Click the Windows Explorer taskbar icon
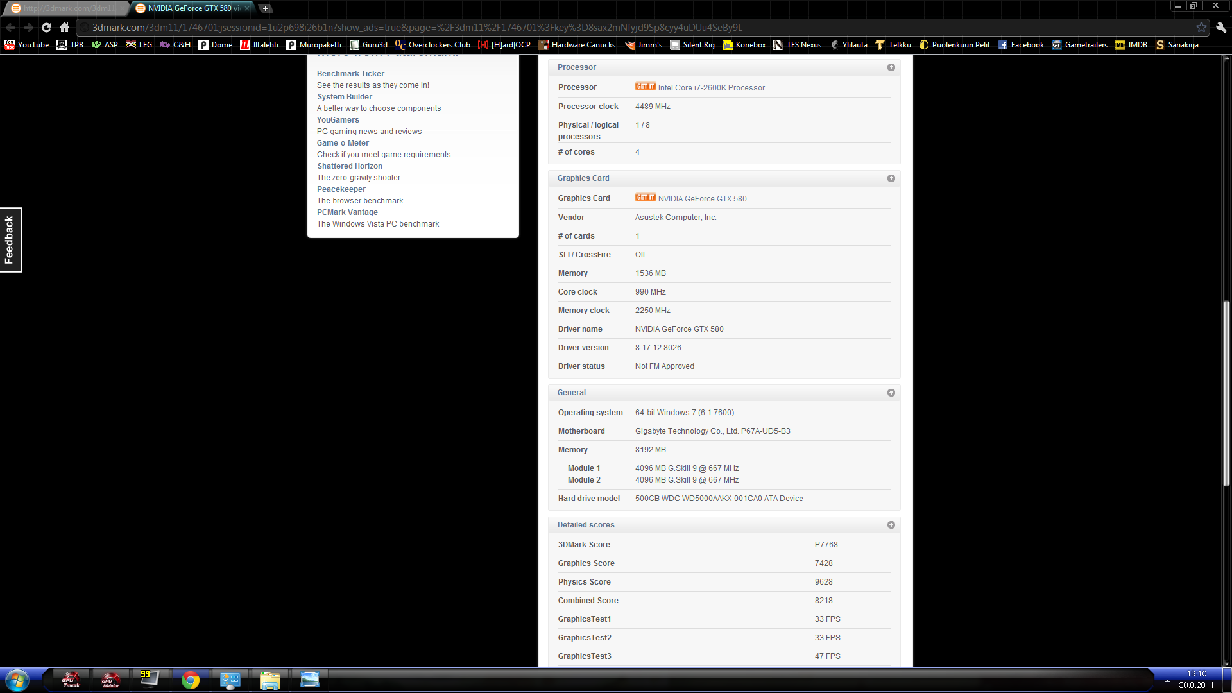 (270, 680)
